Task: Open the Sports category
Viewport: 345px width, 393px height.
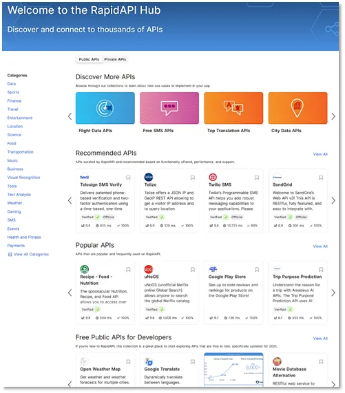Action: [13, 92]
